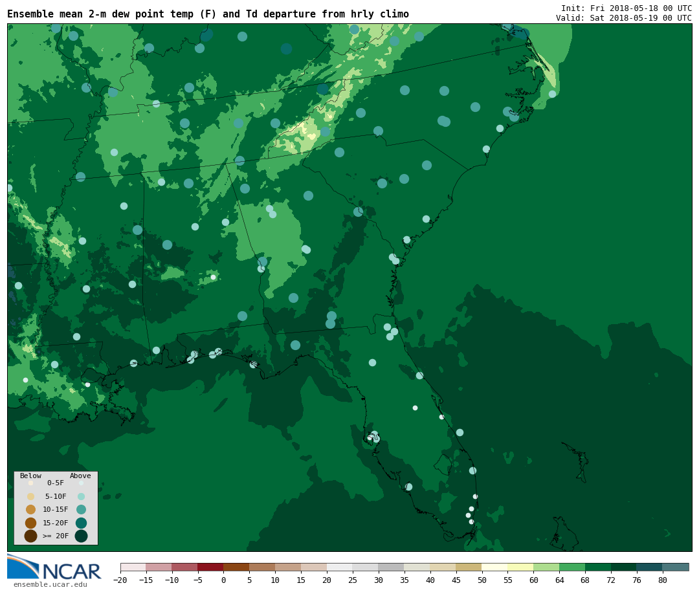Click the "35" colorbar tick label

pos(405,580)
